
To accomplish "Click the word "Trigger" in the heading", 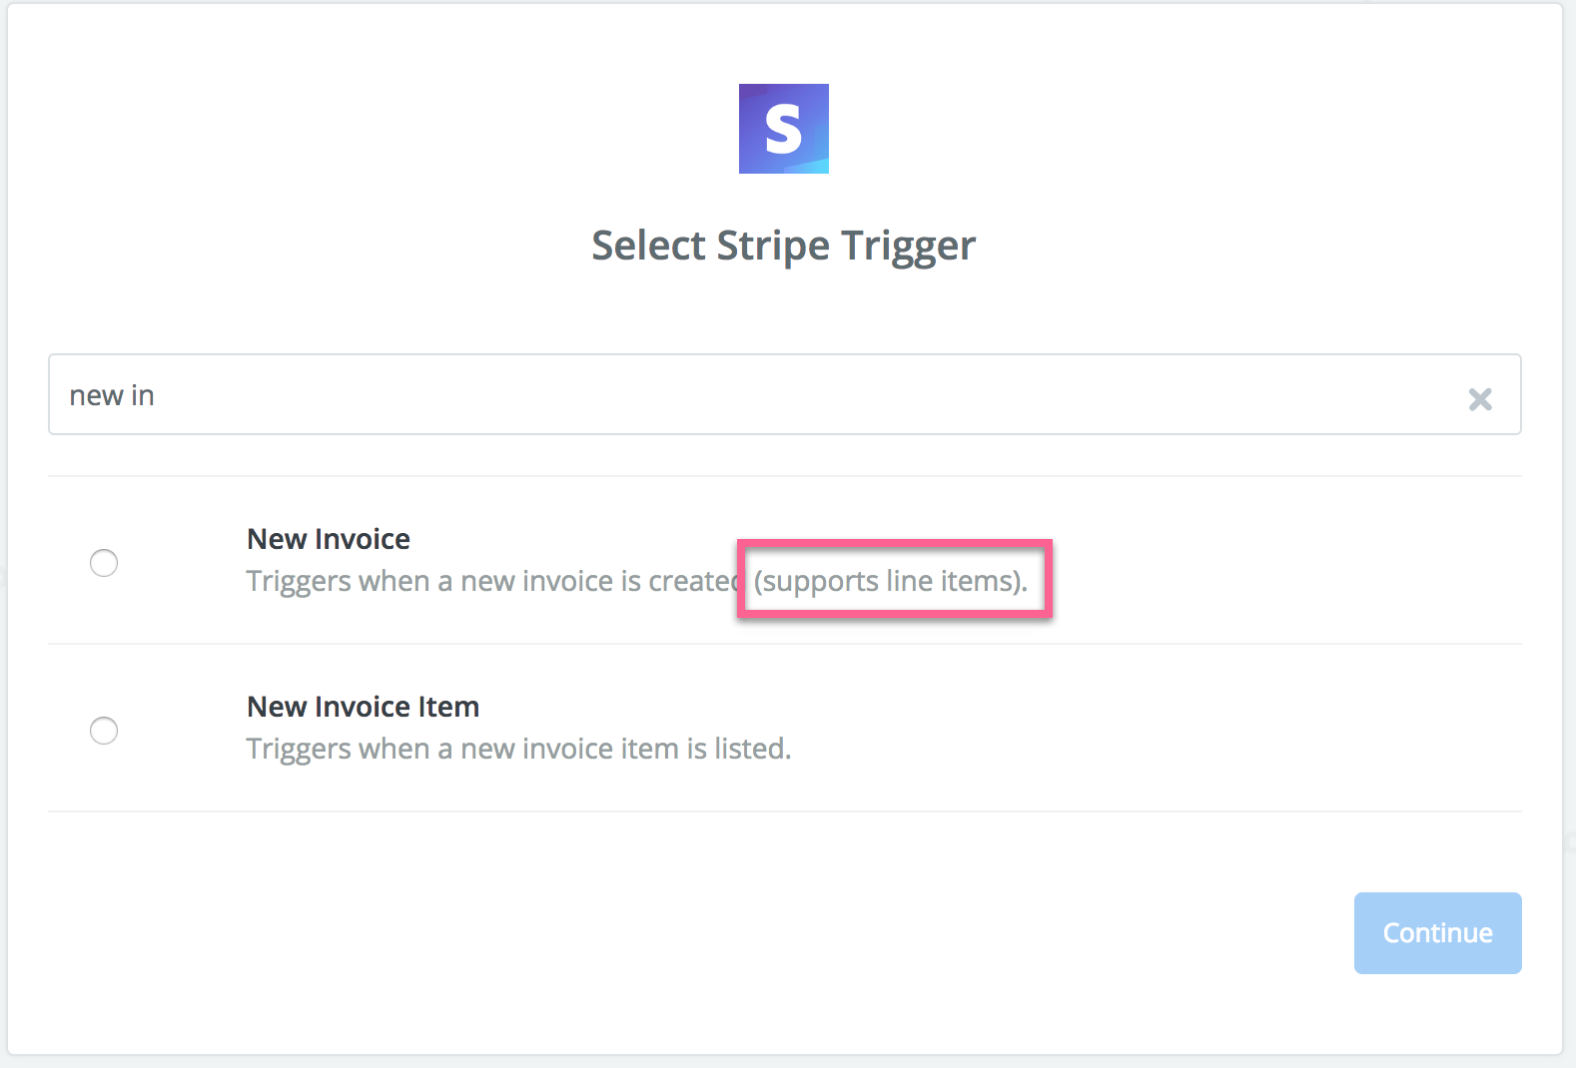I will 908,247.
